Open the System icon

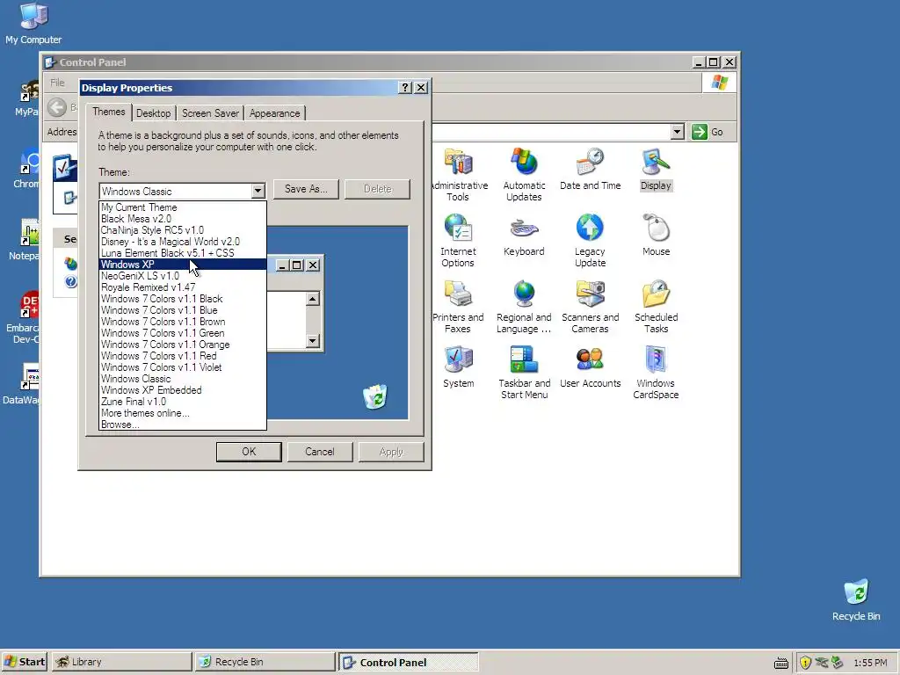[458, 367]
